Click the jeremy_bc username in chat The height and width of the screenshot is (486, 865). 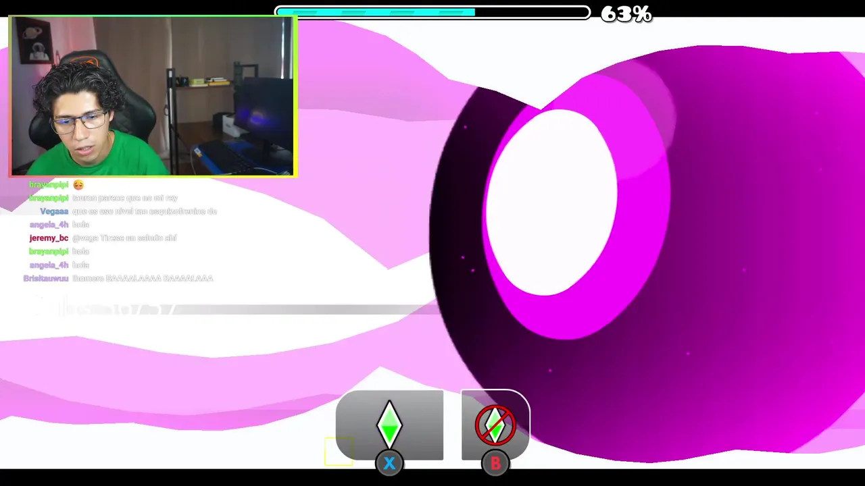click(49, 238)
